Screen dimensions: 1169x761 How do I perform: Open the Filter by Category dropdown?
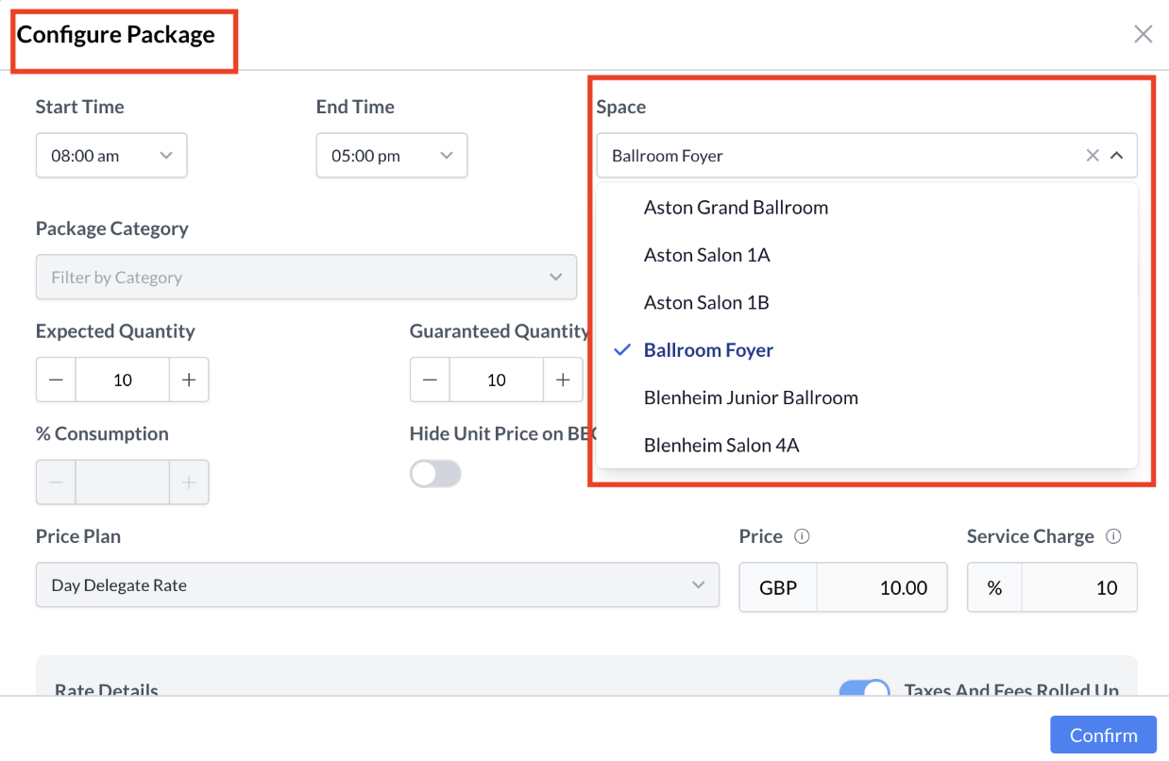306,278
